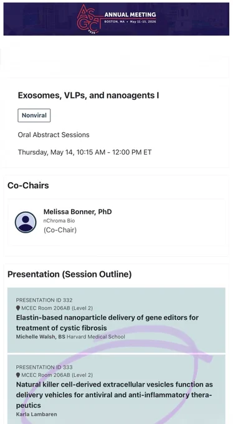Click session title Exosomes, VLPs, and nanoagents I

tap(88, 95)
